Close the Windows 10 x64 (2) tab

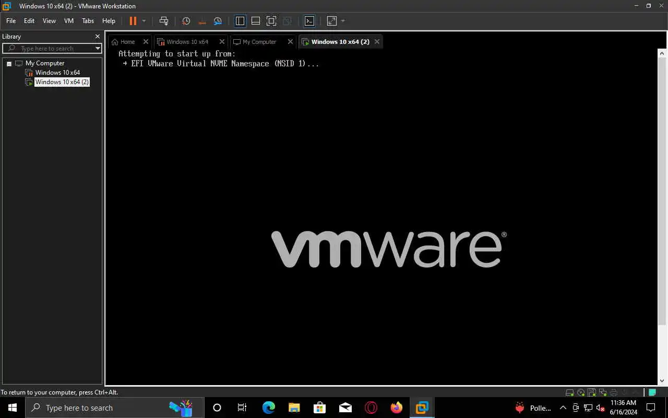[x=377, y=42]
